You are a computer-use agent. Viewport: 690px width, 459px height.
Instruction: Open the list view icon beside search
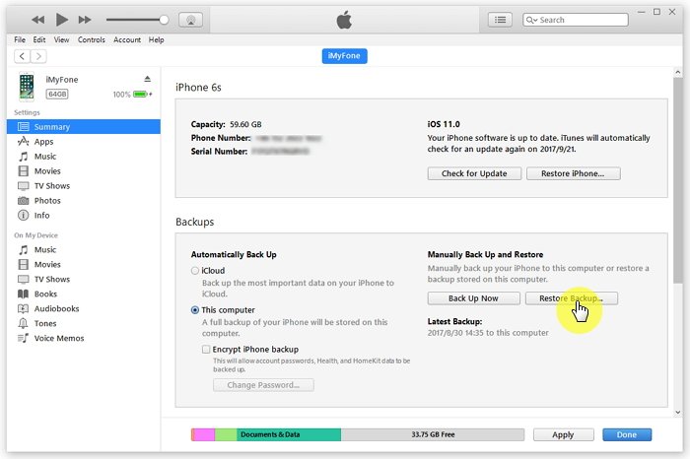[x=501, y=20]
